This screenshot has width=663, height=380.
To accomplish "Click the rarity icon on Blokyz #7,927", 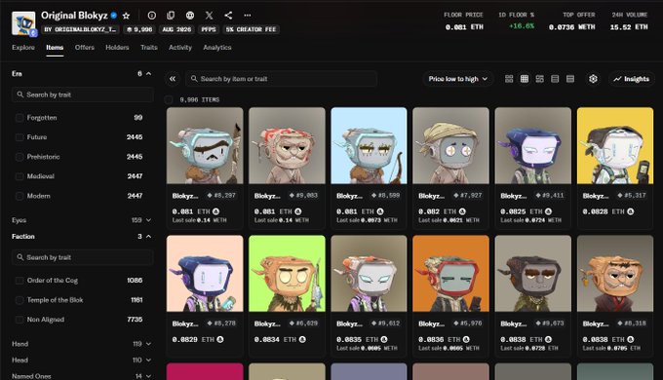I will tap(456, 195).
